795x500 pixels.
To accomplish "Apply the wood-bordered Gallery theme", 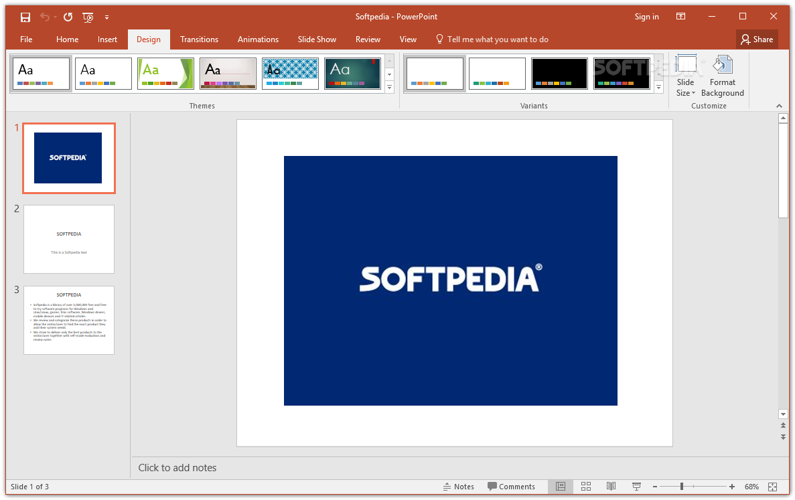I will pyautogui.click(x=228, y=74).
